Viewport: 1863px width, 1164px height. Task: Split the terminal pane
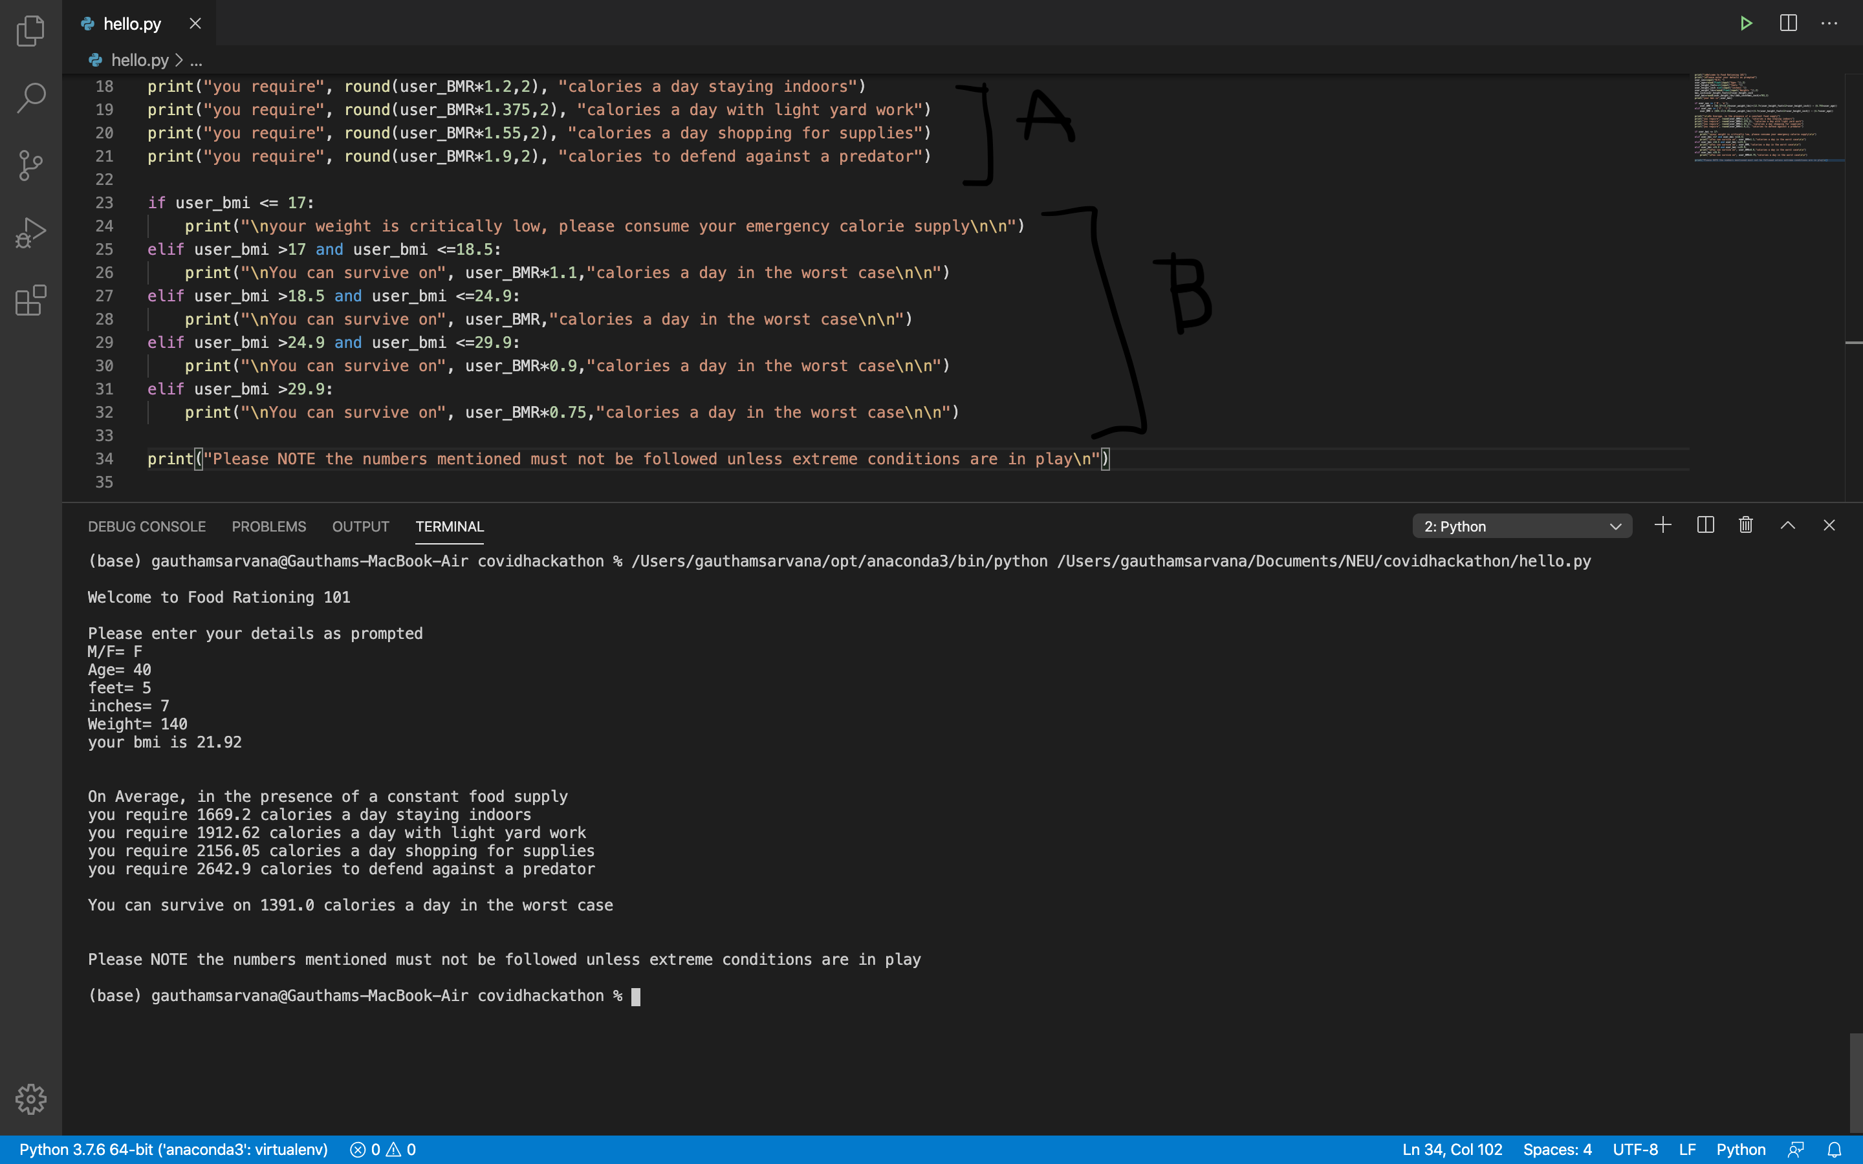(1705, 525)
